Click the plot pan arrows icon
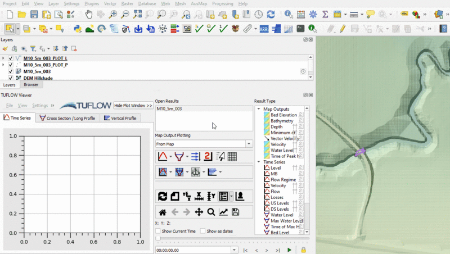450x254 pixels. coord(199,212)
